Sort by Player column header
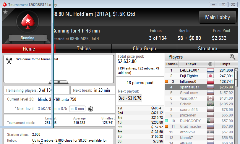 tap(192, 64)
